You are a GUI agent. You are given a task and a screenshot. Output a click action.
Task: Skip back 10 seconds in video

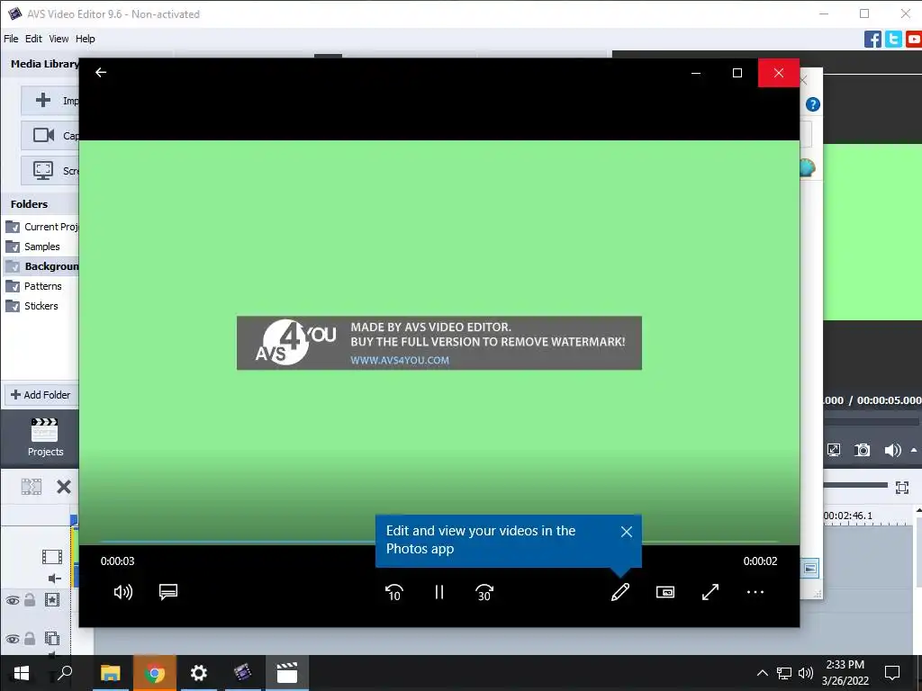pos(394,592)
